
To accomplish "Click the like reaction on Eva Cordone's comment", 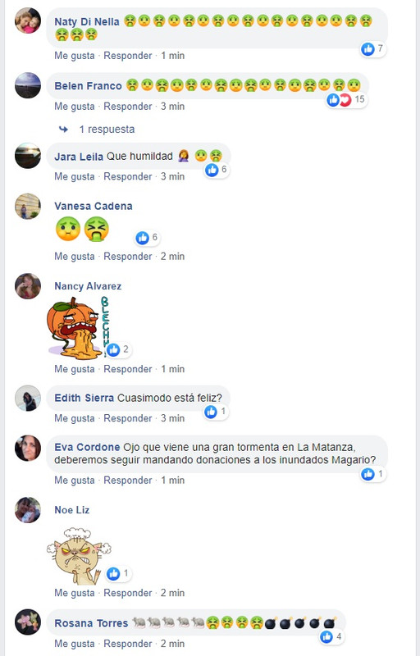I will tap(367, 474).
